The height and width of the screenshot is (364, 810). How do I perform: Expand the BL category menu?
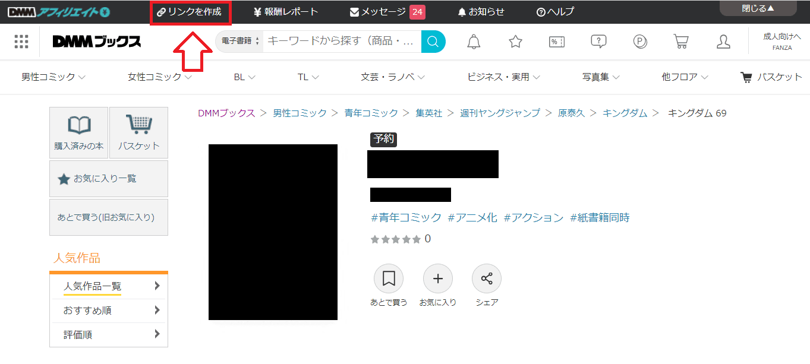tap(244, 77)
